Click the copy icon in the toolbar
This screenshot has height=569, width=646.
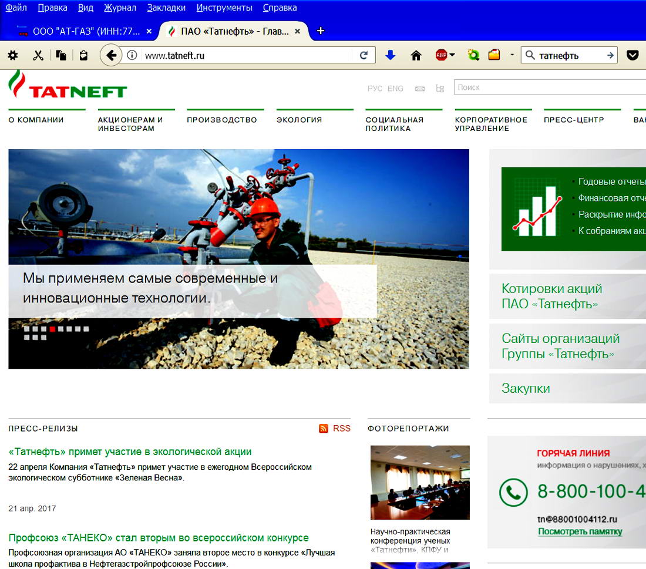[x=61, y=55]
